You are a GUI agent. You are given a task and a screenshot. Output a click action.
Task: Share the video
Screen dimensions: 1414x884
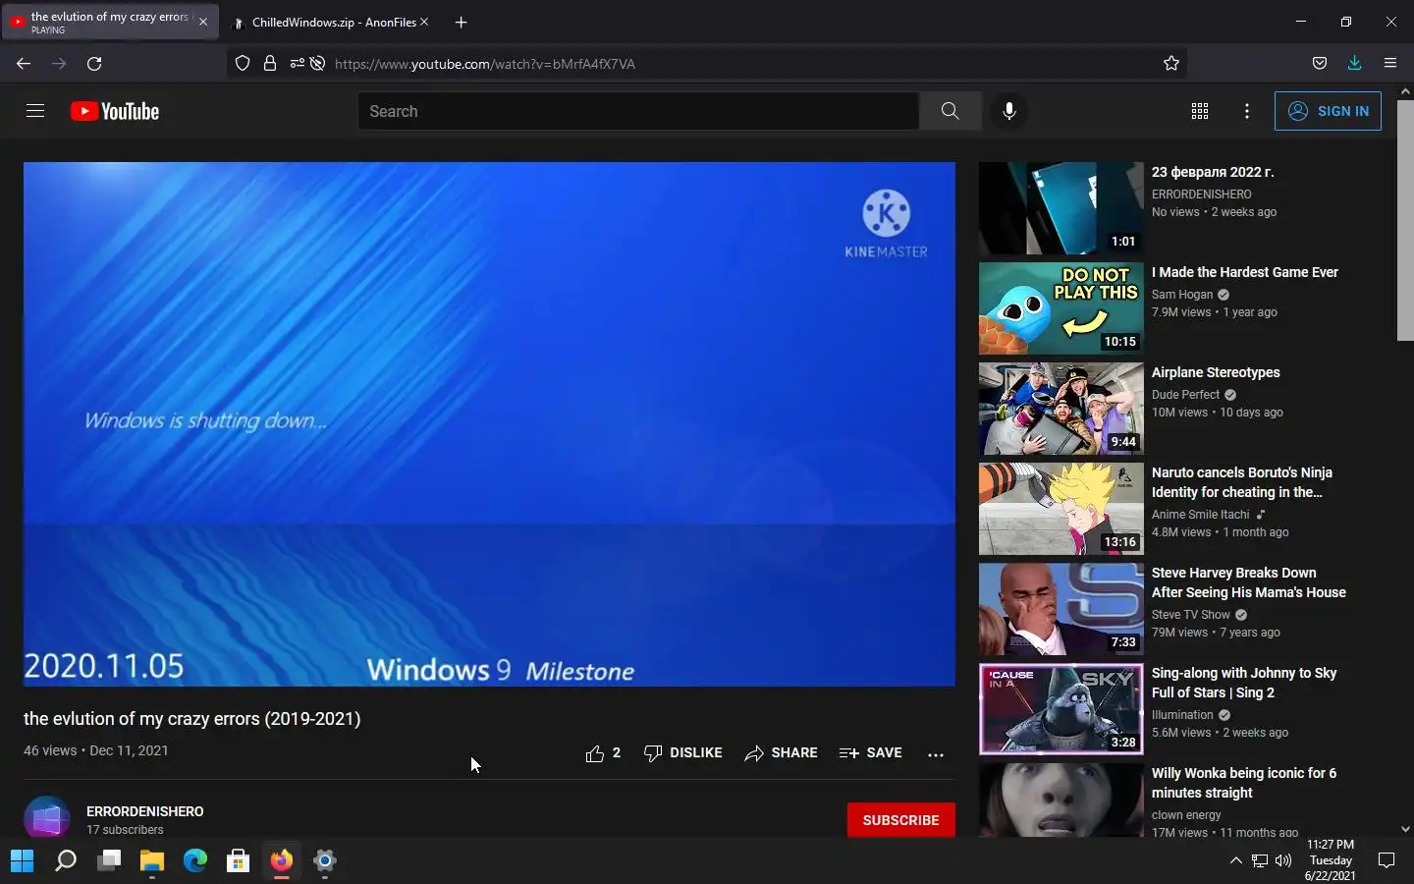click(x=781, y=752)
